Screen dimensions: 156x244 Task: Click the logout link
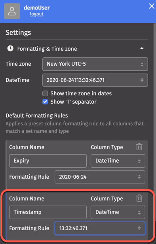pyautogui.click(x=36, y=14)
